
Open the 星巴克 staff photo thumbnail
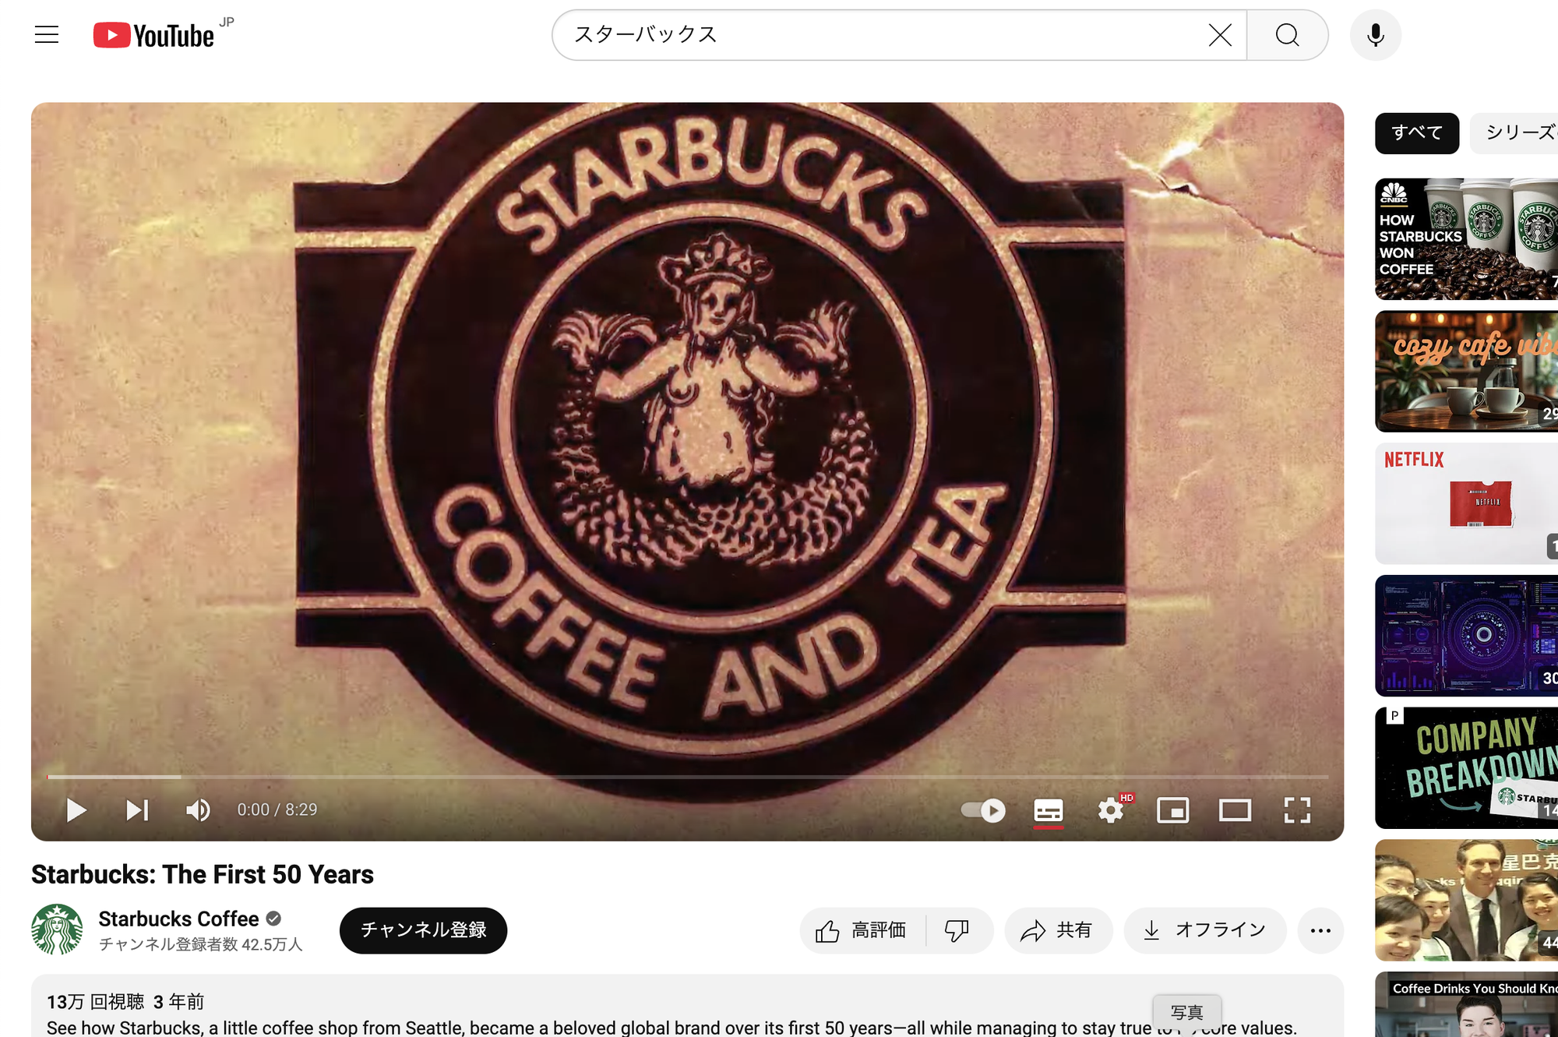(1466, 900)
